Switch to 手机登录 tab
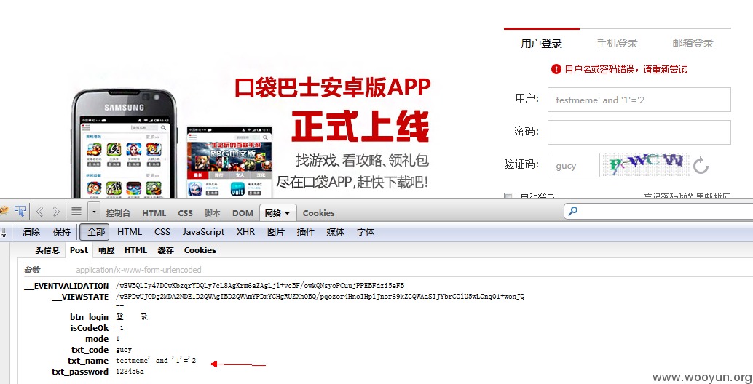 (x=617, y=43)
